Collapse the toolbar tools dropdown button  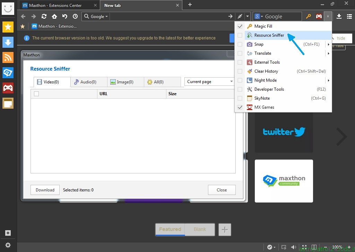[x=328, y=16]
